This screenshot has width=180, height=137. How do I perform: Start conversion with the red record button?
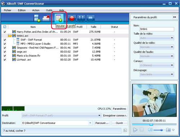(x=72, y=18)
